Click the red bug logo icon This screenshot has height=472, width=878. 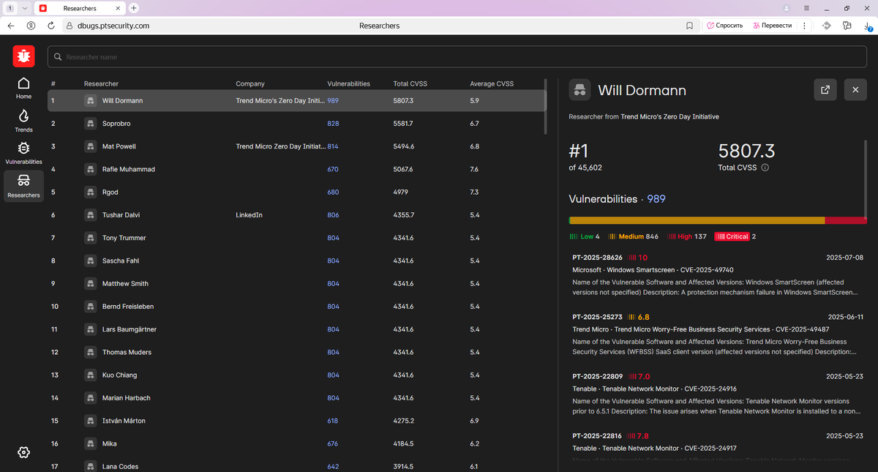coord(23,56)
